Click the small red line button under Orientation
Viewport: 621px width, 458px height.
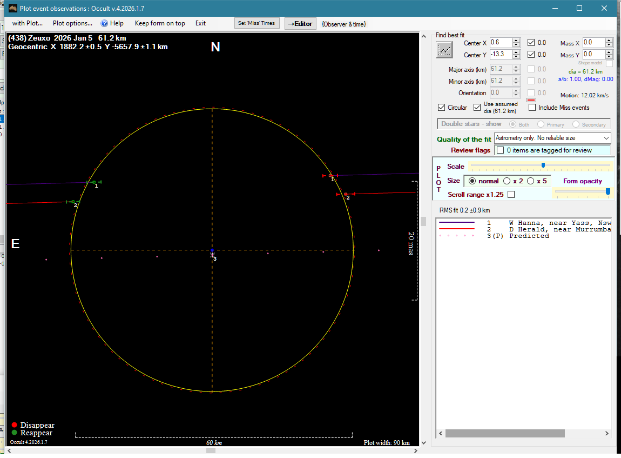530,99
